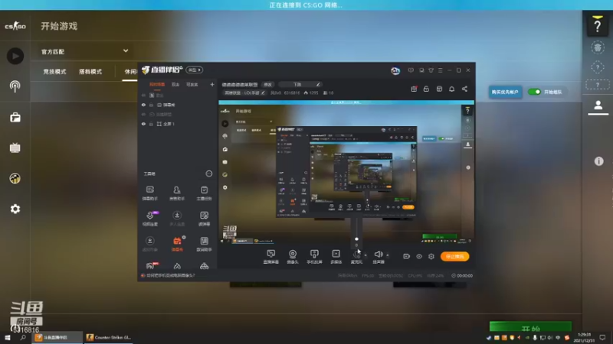This screenshot has width=613, height=344.
Task: Click the user avatar in streaming title bar
Action: (x=395, y=70)
